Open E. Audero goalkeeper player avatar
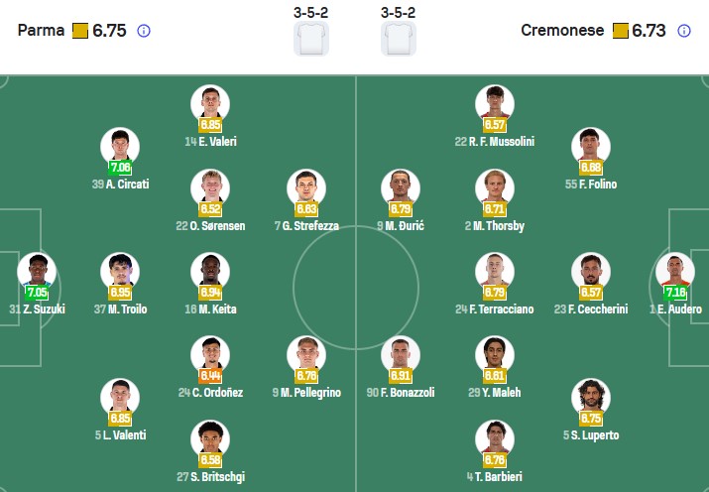709x492 pixels. [x=675, y=272]
